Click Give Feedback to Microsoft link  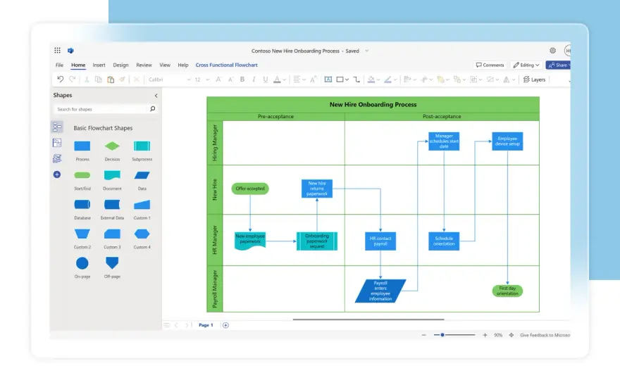(545, 335)
